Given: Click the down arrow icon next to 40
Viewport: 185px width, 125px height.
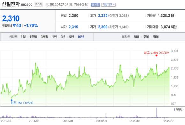Looking at the screenshot, I should tap(14, 25).
